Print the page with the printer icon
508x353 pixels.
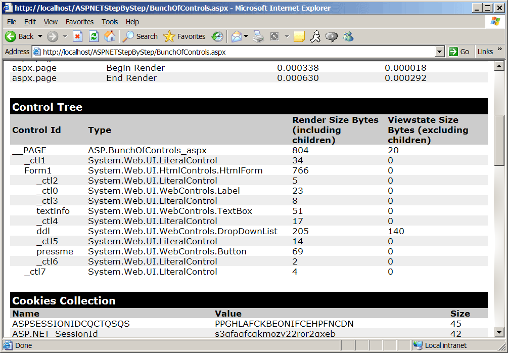(x=258, y=36)
